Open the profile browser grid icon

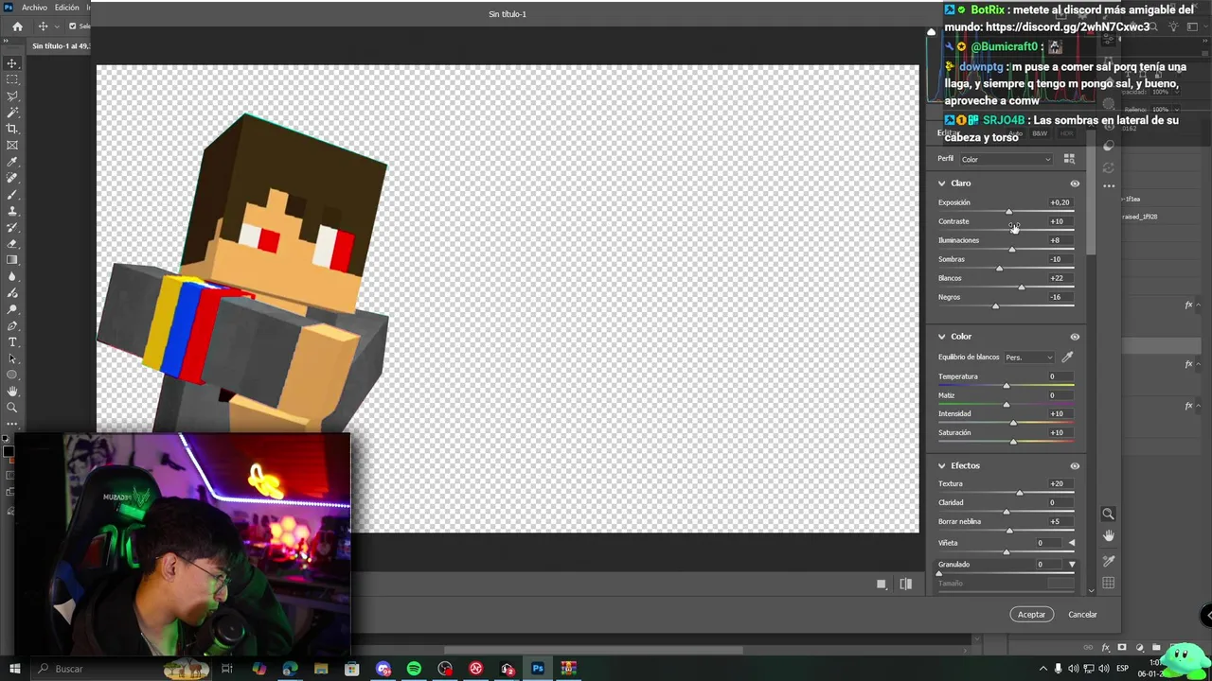pyautogui.click(x=1069, y=159)
